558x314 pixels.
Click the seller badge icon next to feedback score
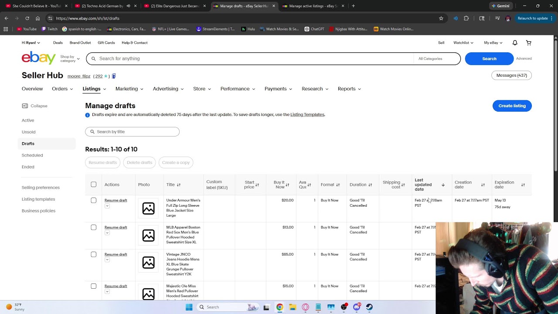point(114,76)
